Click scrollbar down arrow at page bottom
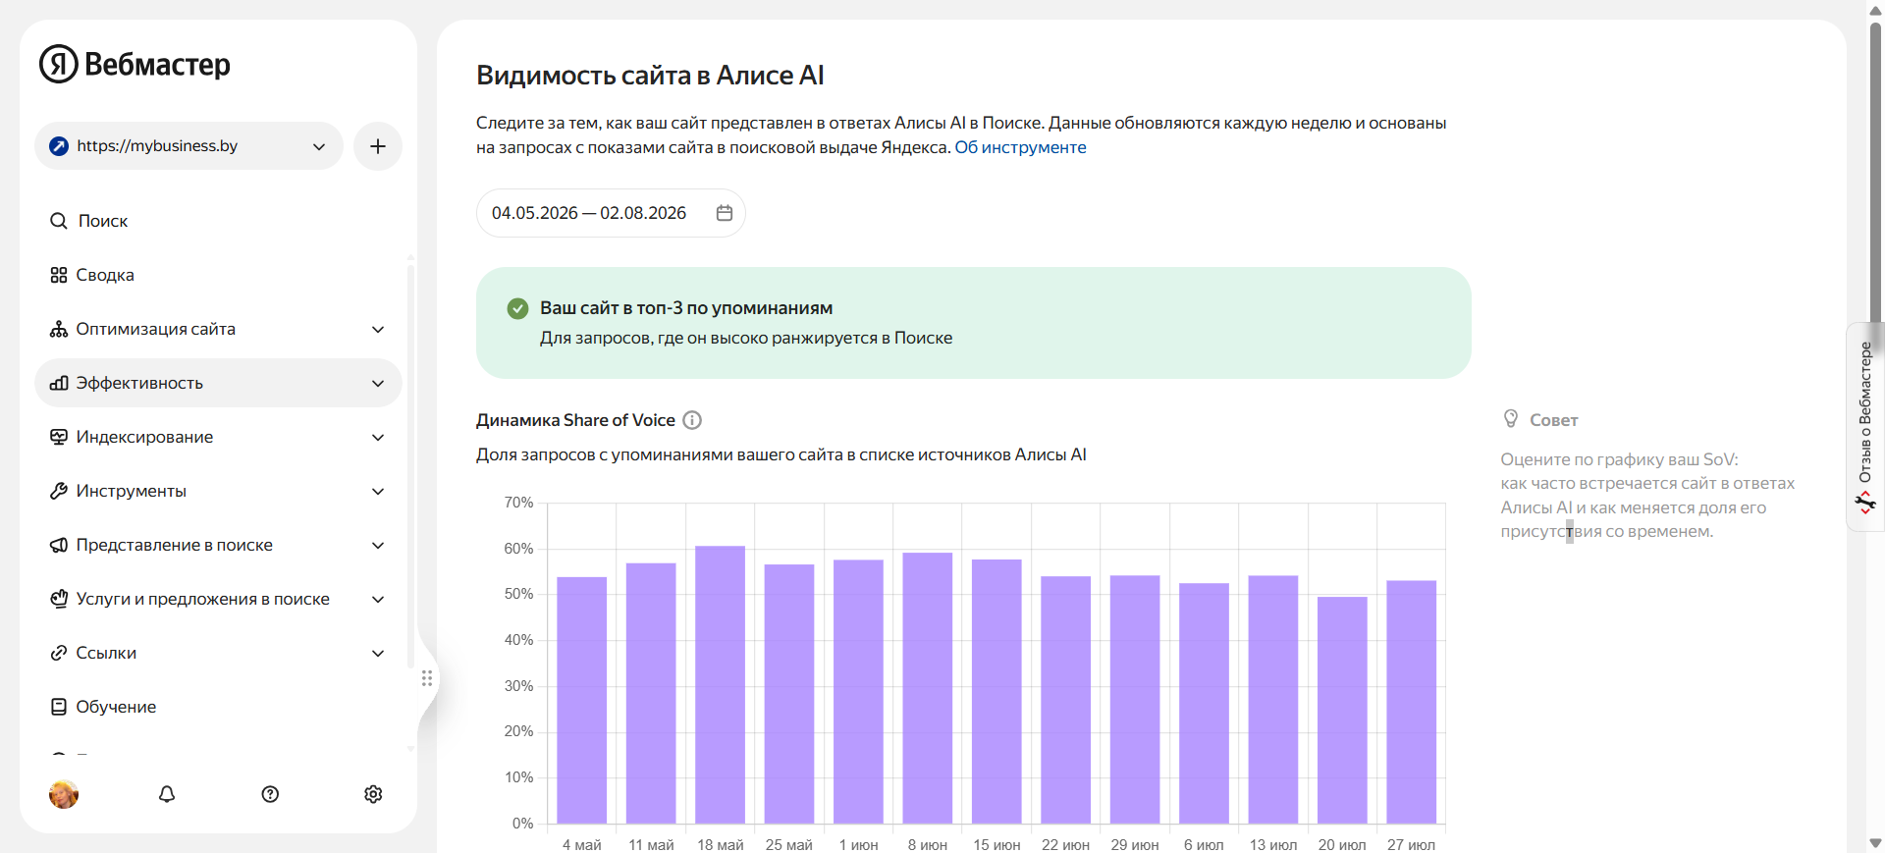The width and height of the screenshot is (1885, 853). pos(1876,843)
